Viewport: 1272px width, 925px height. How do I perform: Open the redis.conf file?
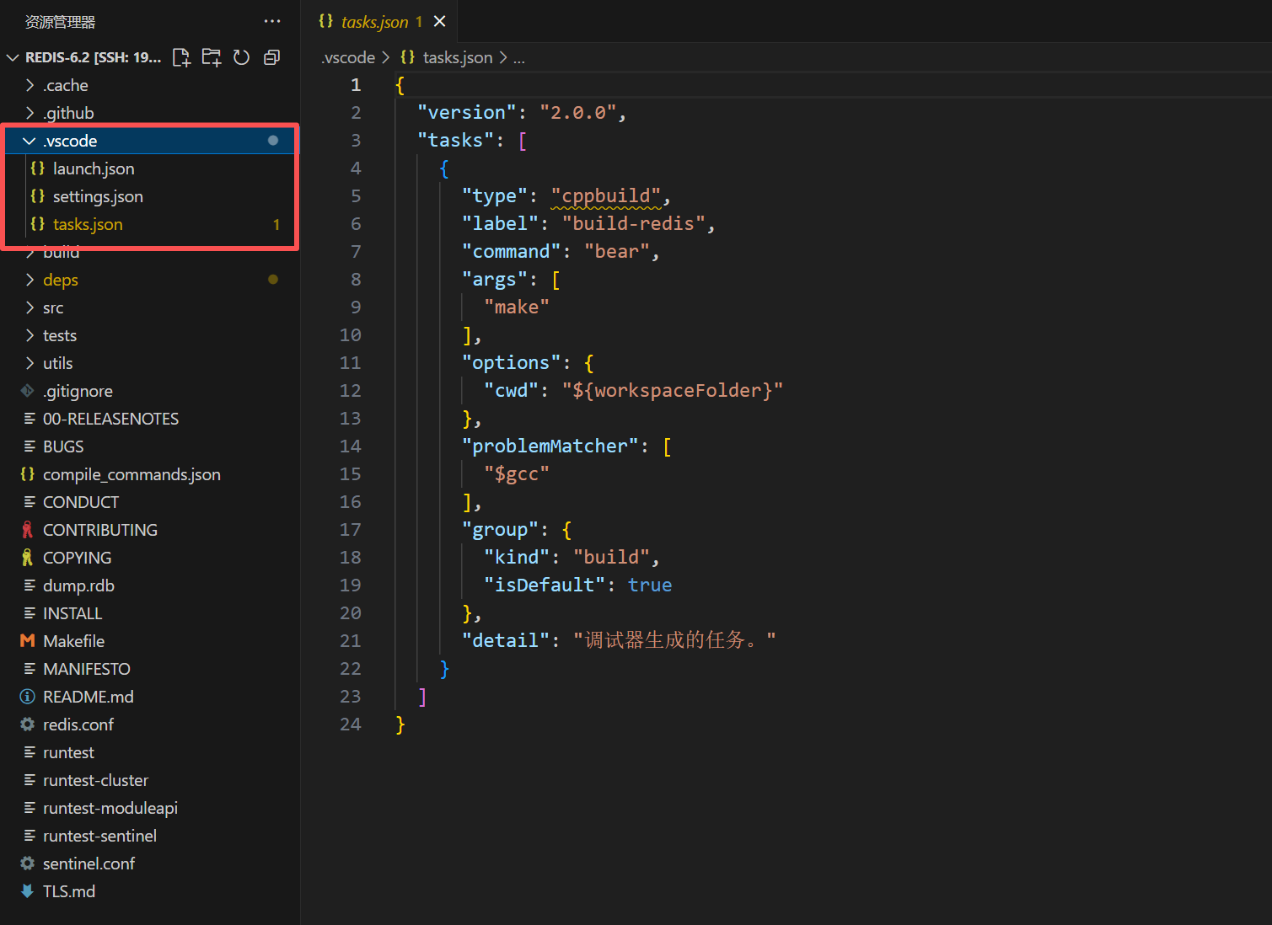click(x=150, y=724)
